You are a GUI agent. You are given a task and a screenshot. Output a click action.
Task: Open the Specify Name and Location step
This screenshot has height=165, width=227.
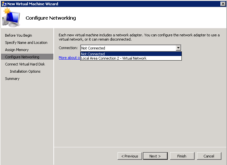pos(26,43)
